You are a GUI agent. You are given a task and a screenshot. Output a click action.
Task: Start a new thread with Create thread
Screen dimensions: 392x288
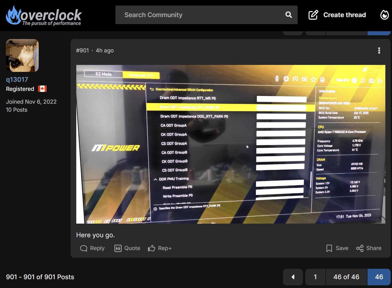(x=337, y=15)
